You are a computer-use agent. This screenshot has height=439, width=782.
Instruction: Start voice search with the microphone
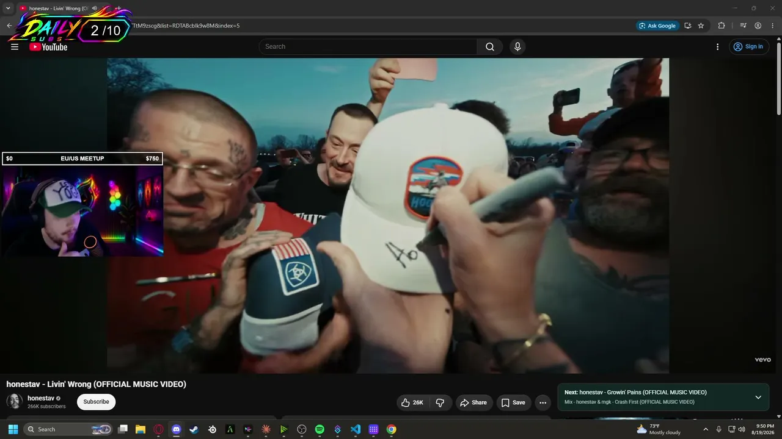[x=517, y=47]
